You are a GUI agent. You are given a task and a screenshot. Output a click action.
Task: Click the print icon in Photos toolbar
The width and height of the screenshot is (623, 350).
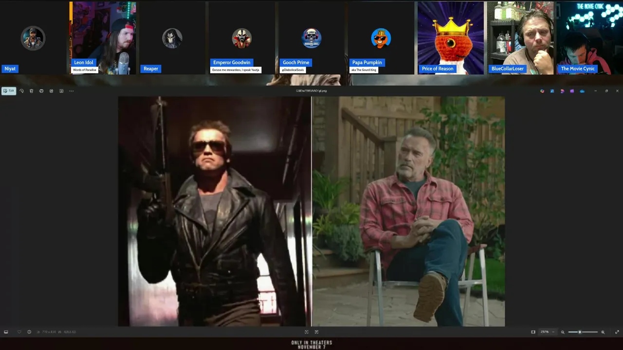click(41, 91)
